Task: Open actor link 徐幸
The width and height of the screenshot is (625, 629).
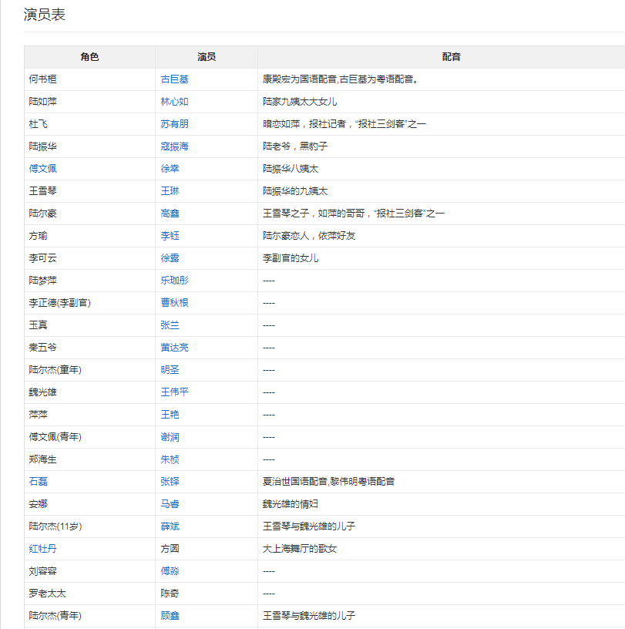Action: pyautogui.click(x=169, y=168)
